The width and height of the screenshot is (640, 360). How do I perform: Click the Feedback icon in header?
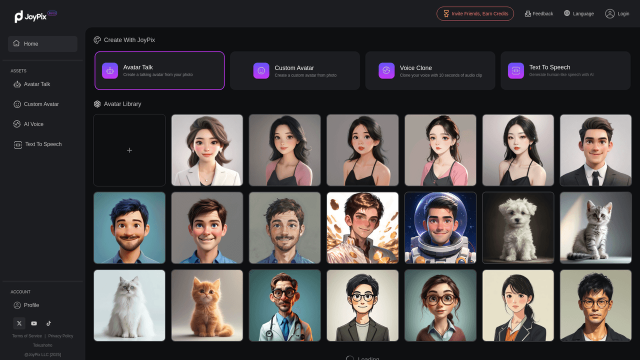(x=527, y=13)
